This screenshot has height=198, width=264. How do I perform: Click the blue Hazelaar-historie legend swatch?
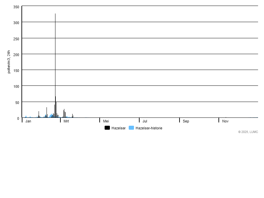pyautogui.click(x=131, y=128)
